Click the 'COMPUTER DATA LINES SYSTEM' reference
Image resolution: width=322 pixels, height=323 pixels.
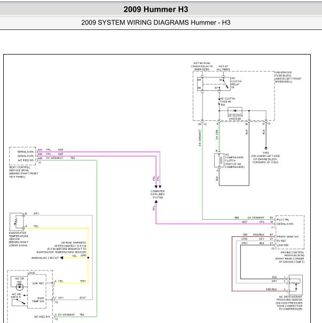(158, 194)
